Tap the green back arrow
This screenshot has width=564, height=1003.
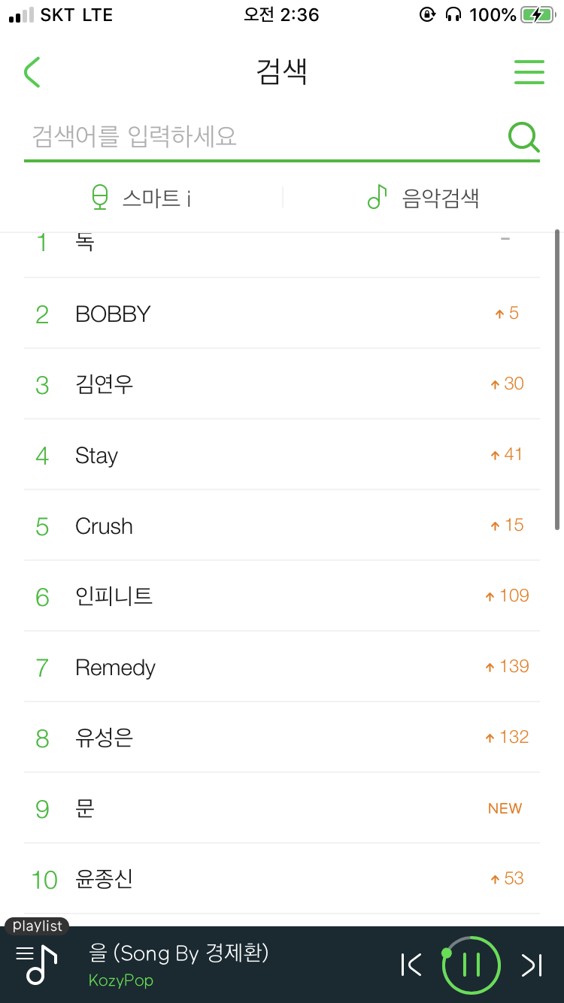32,72
